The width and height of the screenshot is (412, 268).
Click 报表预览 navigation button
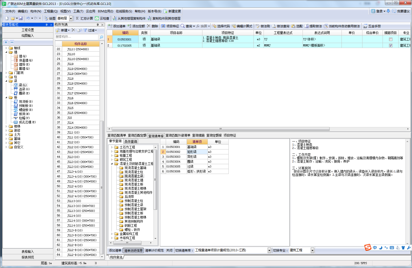(x=28, y=257)
